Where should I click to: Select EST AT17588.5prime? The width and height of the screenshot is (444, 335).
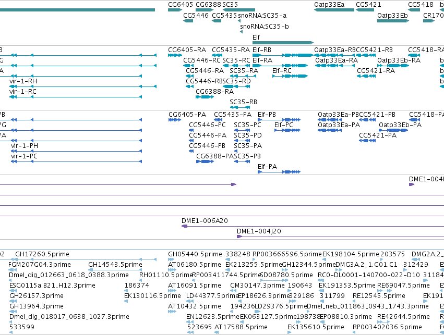pyautogui.click(x=241, y=327)
